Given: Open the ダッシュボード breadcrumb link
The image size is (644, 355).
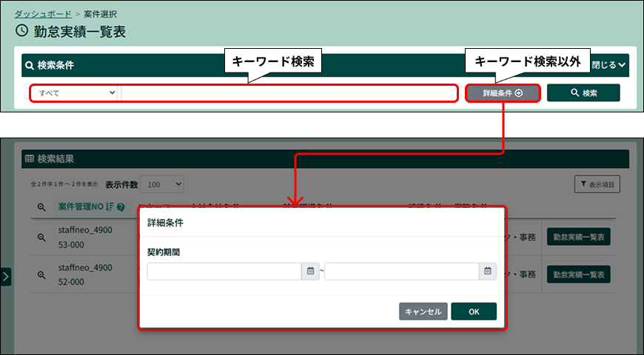Looking at the screenshot, I should 43,14.
